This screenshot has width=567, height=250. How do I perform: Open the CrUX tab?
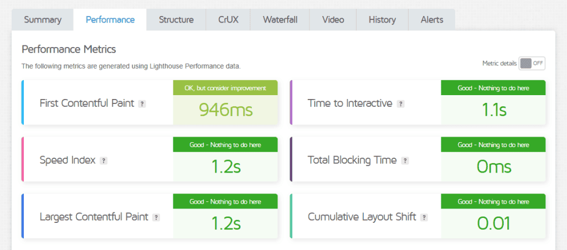(x=228, y=19)
